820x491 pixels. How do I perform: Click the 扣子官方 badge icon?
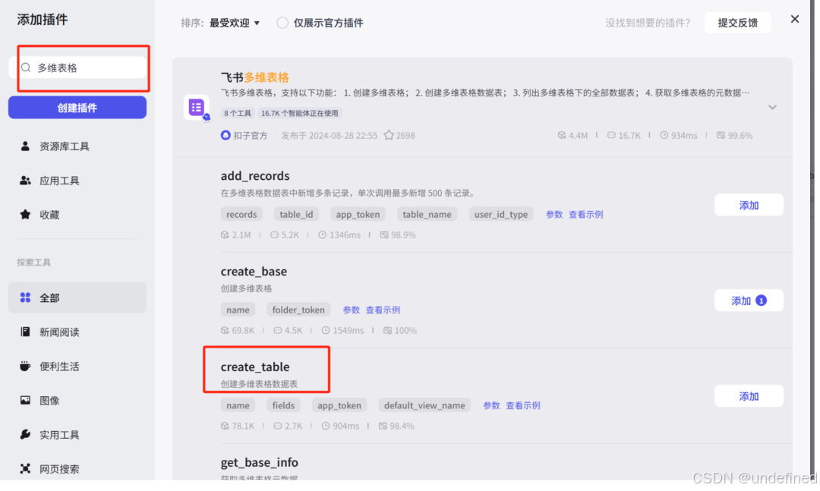click(225, 135)
